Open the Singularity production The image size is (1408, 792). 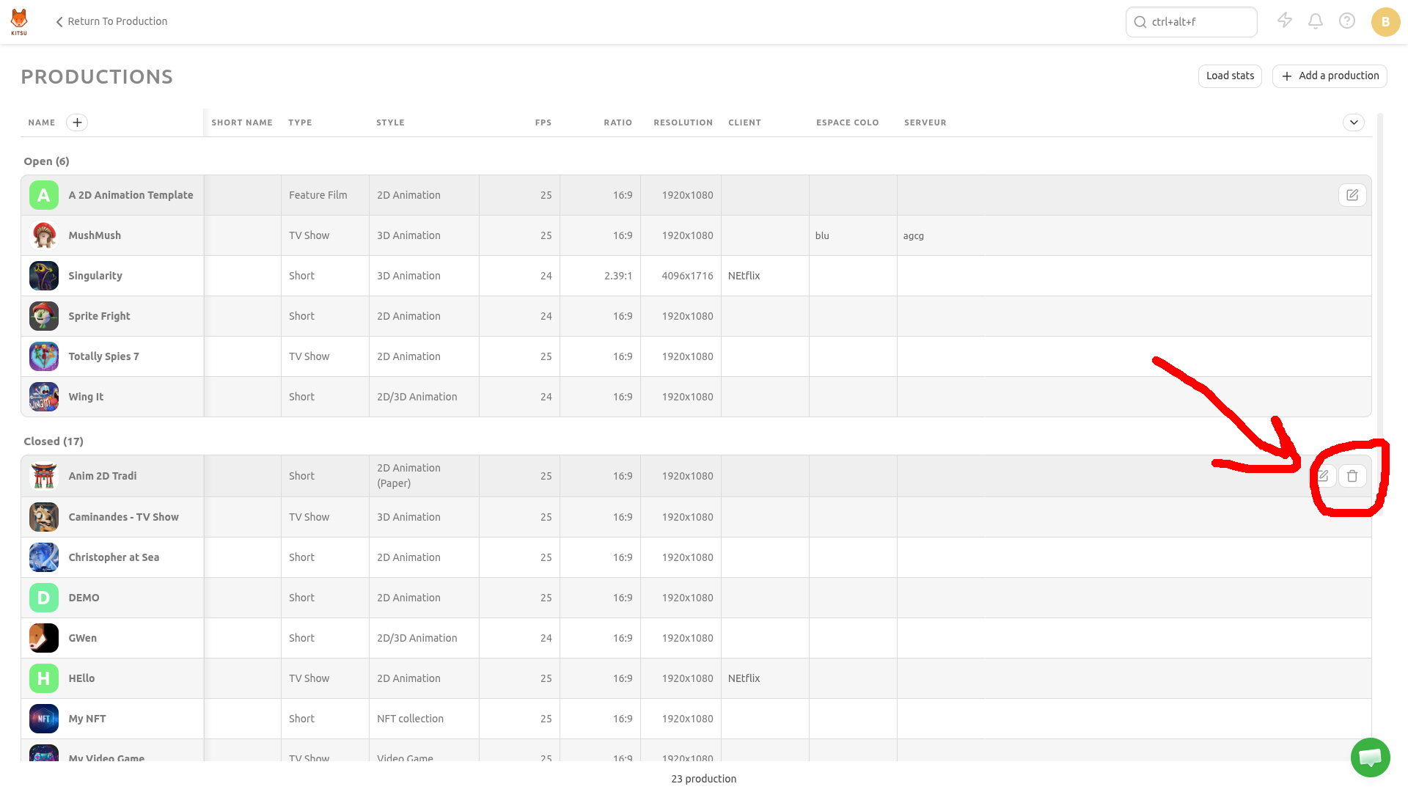[95, 276]
